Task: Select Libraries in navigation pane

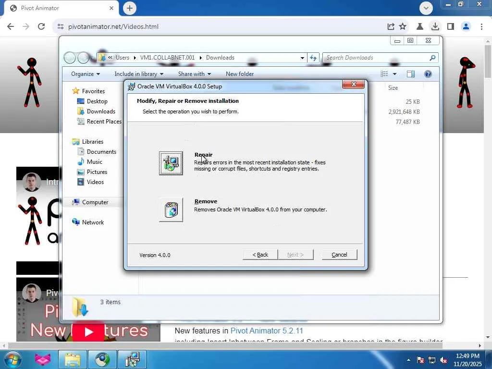Action: 92,142
